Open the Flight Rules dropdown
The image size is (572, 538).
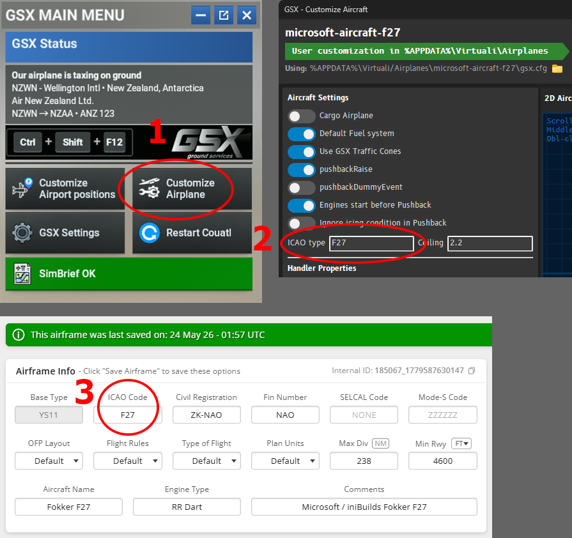pyautogui.click(x=128, y=461)
